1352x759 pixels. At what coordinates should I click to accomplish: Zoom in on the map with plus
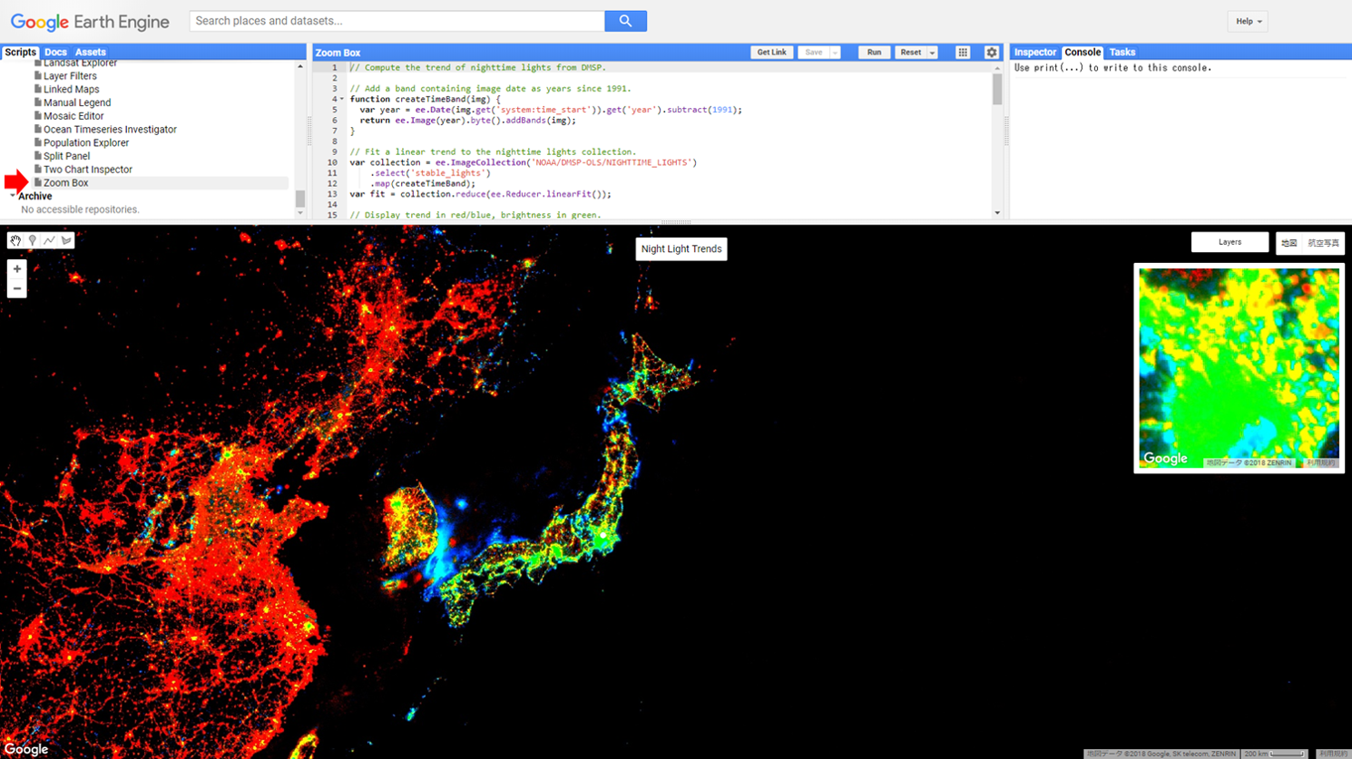pyautogui.click(x=17, y=269)
